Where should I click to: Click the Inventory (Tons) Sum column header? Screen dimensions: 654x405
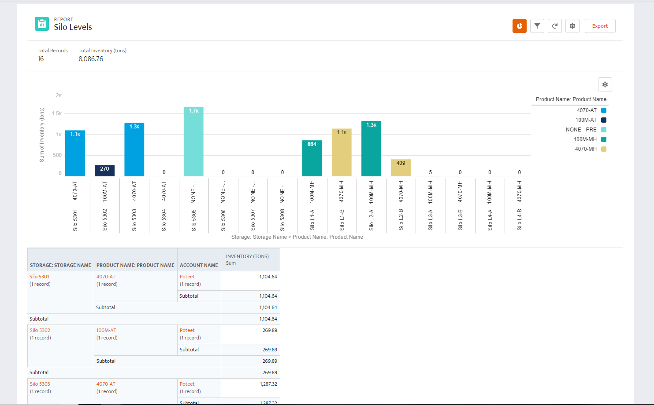click(x=250, y=259)
